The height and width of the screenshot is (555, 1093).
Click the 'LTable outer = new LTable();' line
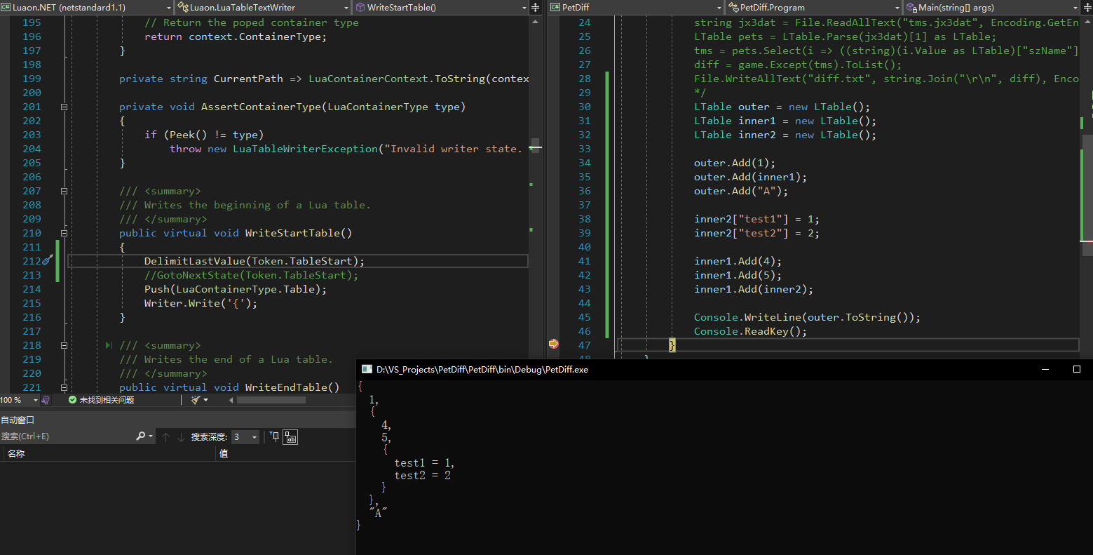782,107
